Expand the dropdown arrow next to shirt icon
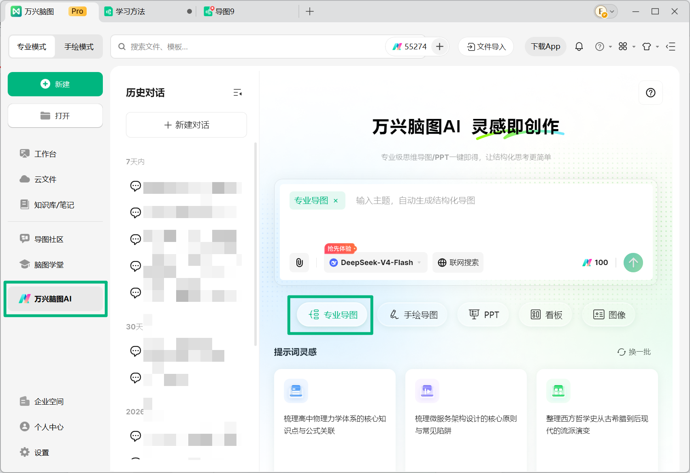 pos(657,47)
